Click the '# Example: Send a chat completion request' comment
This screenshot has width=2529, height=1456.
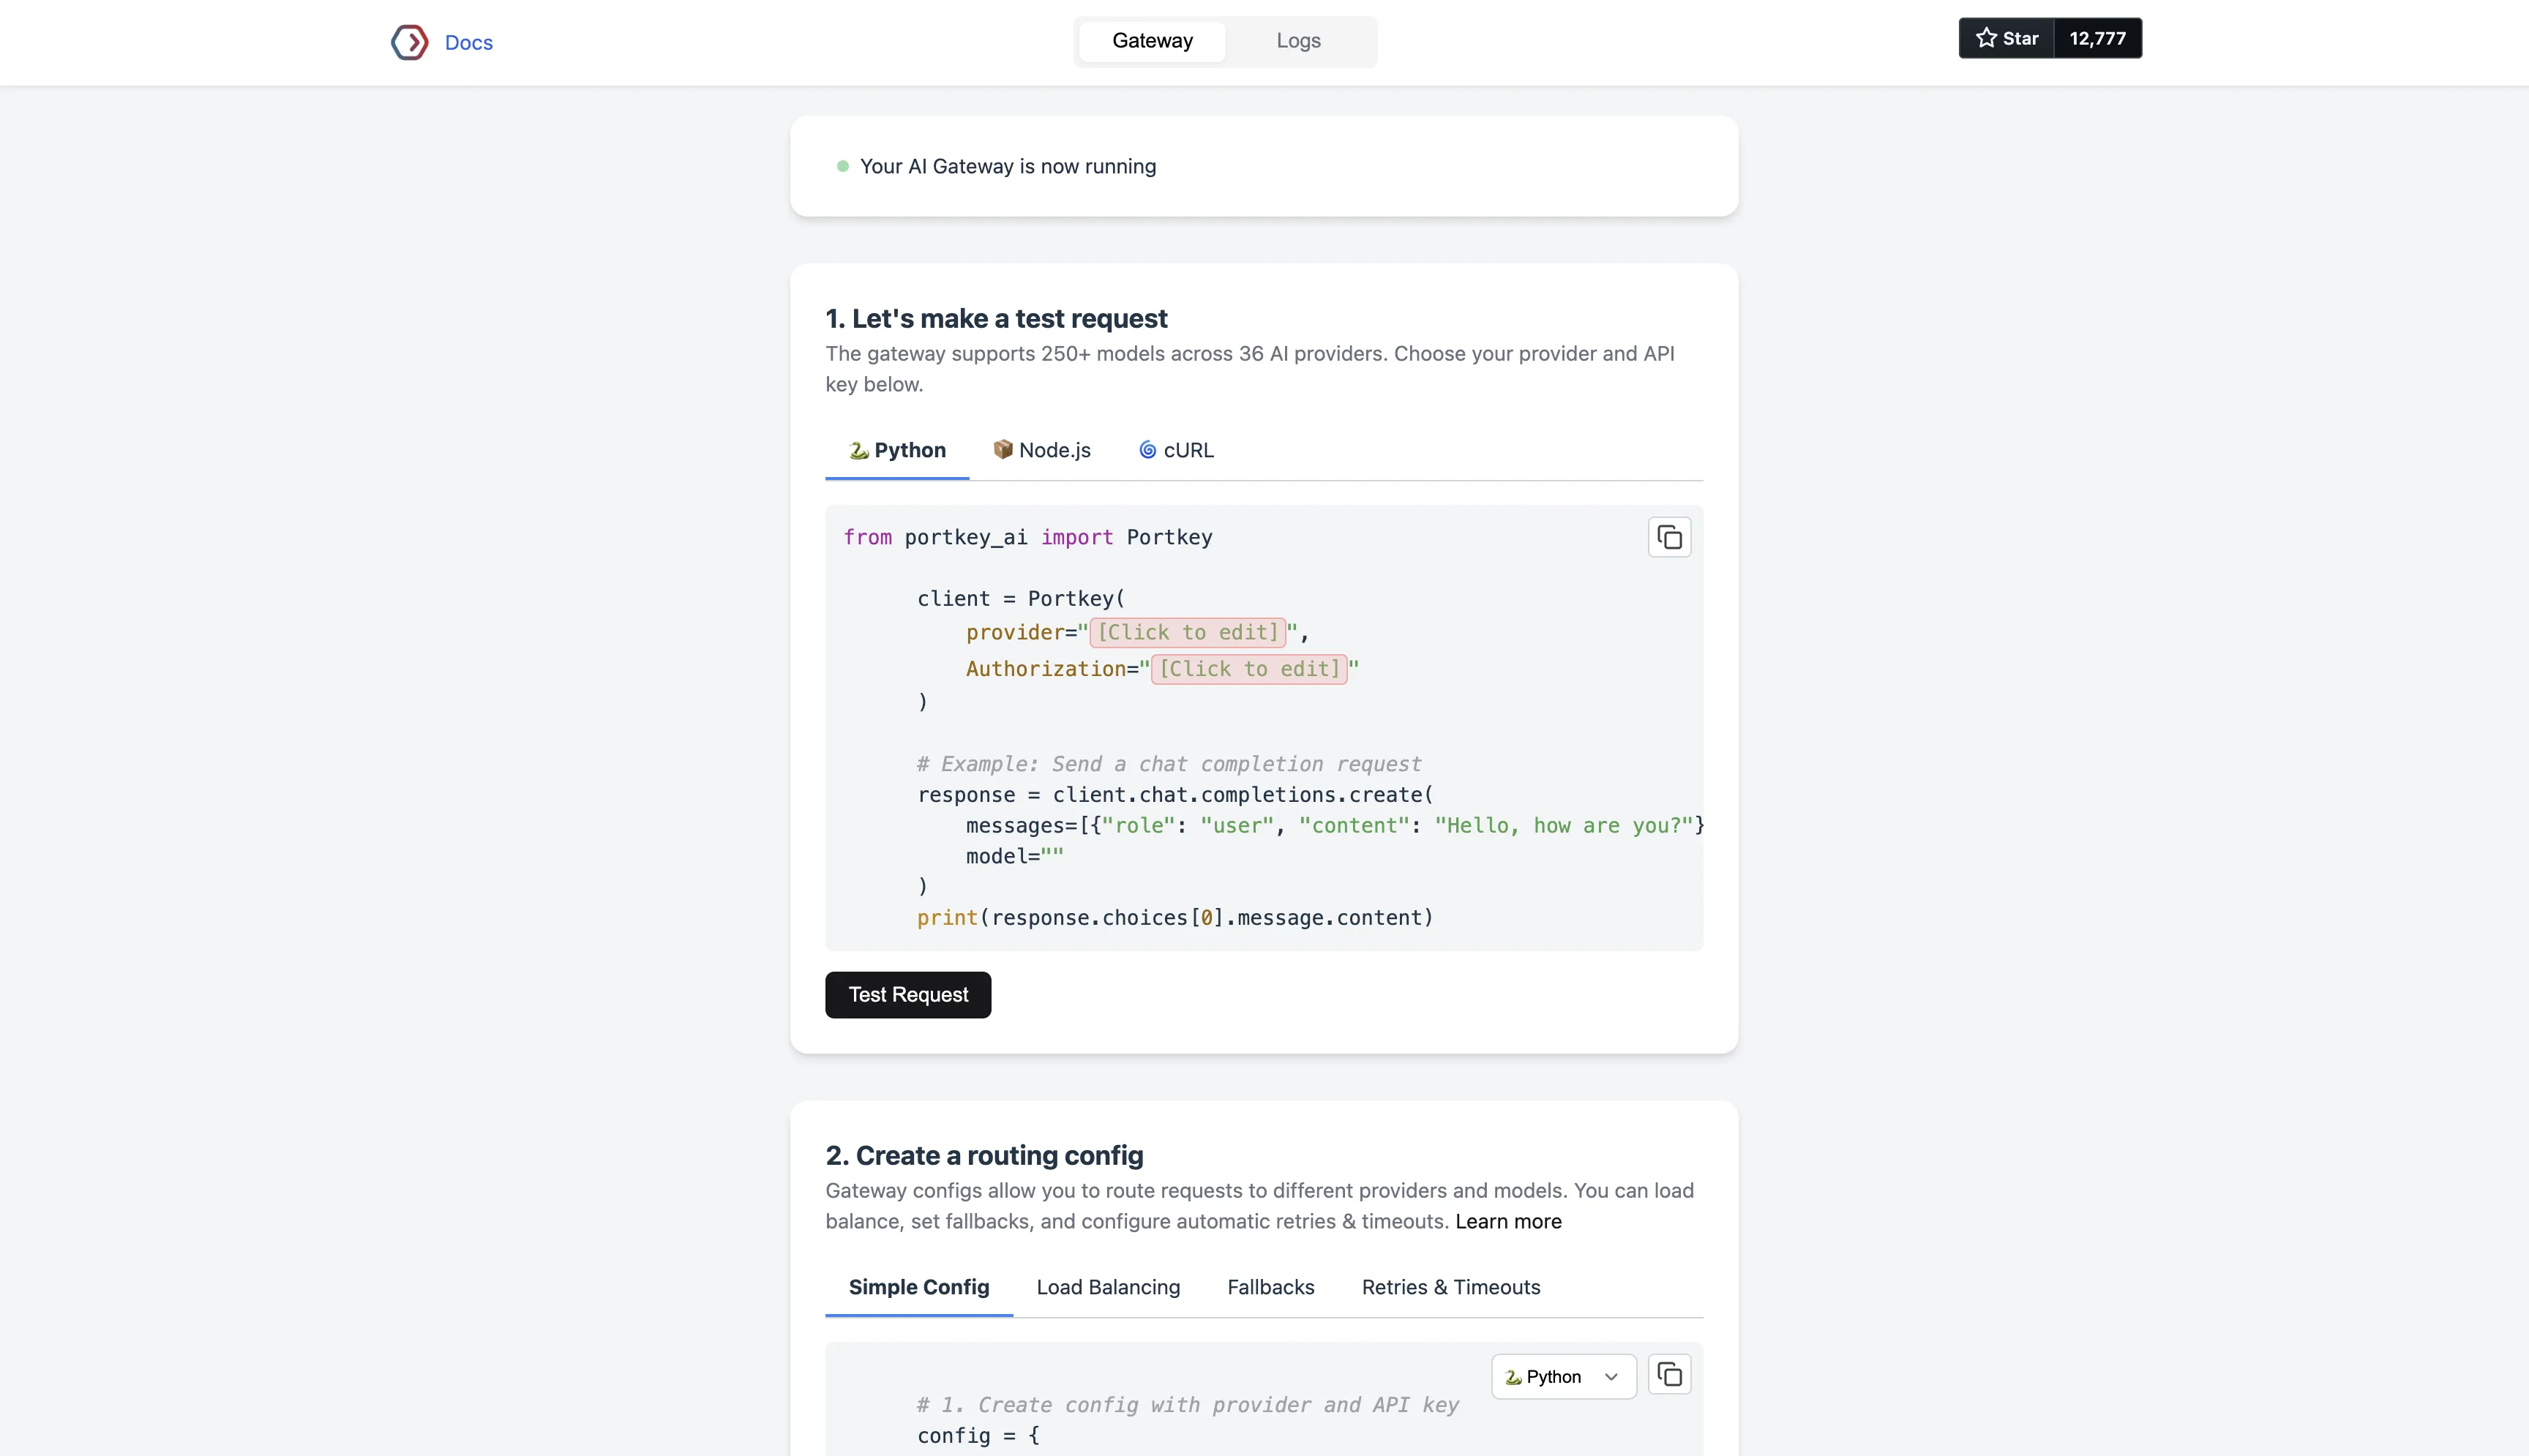(1168, 764)
